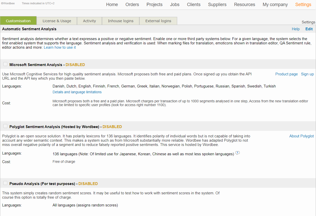Screen dimensions: 316x216
Task: Click the Edit link for Sentiment Analysis
Action: [x=309, y=29]
